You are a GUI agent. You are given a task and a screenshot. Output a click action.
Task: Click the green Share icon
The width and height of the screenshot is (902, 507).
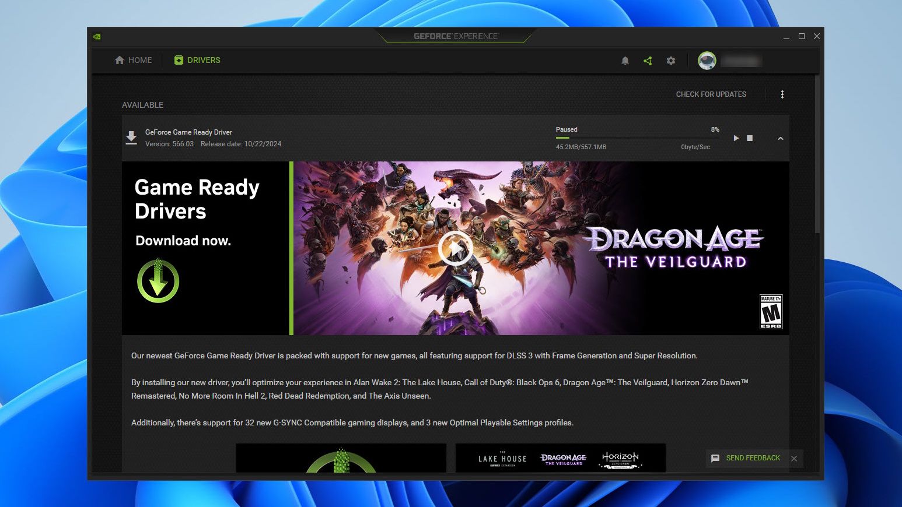click(648, 60)
